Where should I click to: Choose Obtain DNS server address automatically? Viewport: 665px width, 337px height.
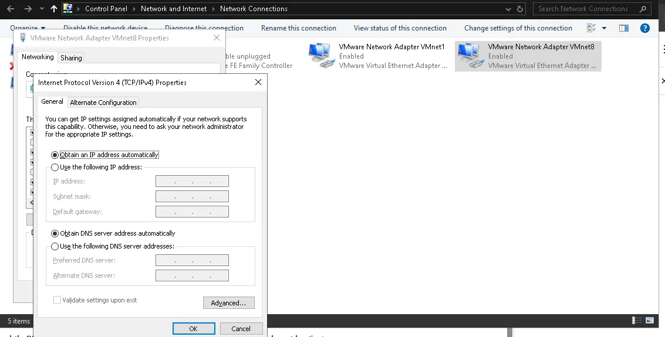click(55, 233)
